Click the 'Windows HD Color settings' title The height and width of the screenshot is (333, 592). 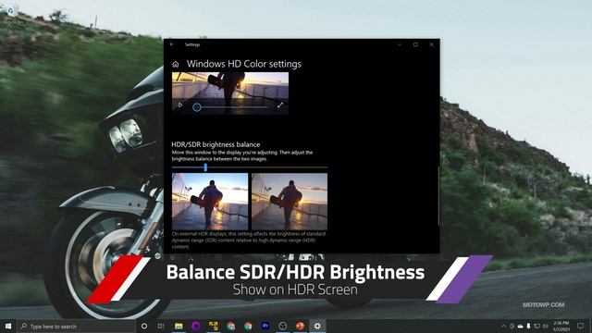tap(244, 64)
